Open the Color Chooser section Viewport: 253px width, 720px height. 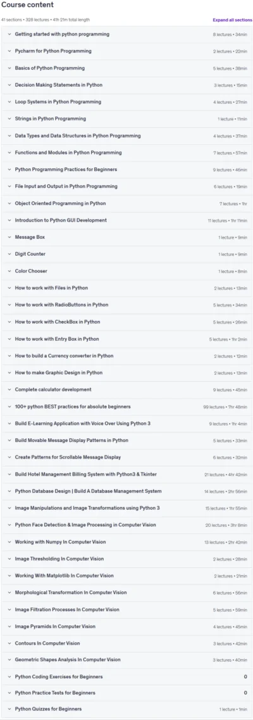click(126, 271)
